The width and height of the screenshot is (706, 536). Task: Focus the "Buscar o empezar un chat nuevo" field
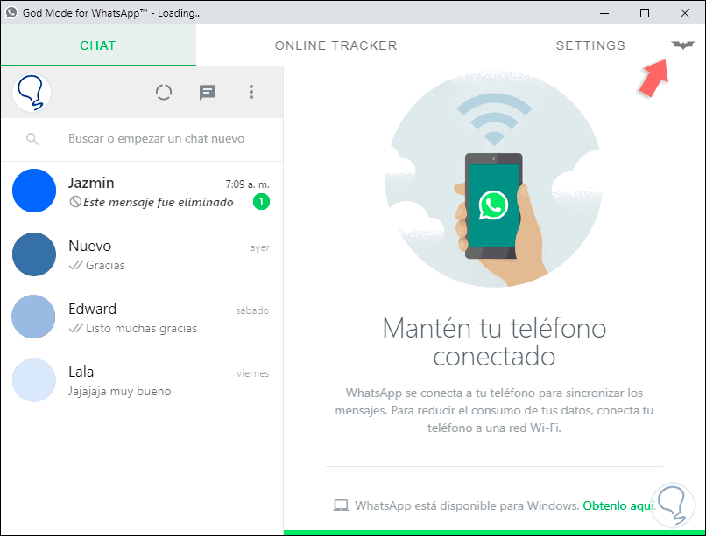(x=156, y=139)
